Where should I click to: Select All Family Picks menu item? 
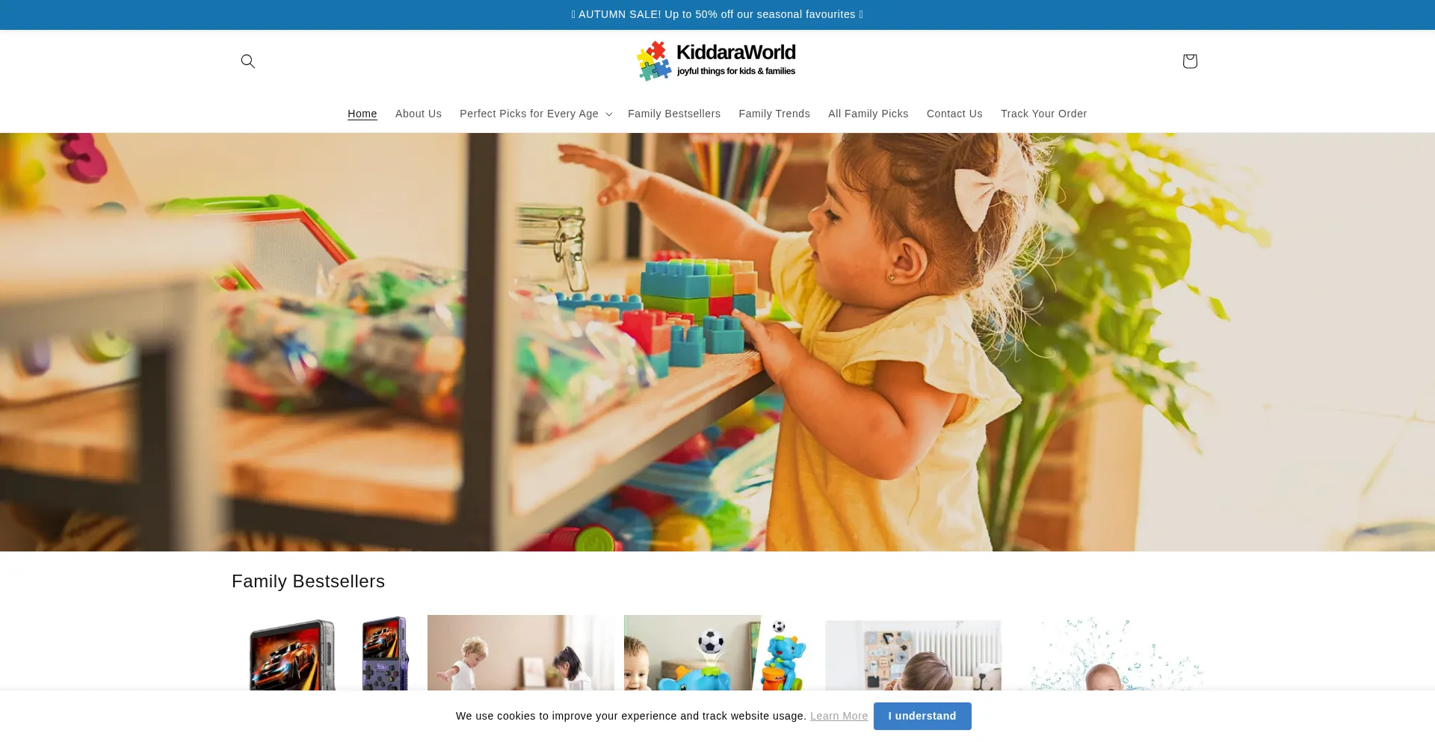[868, 114]
